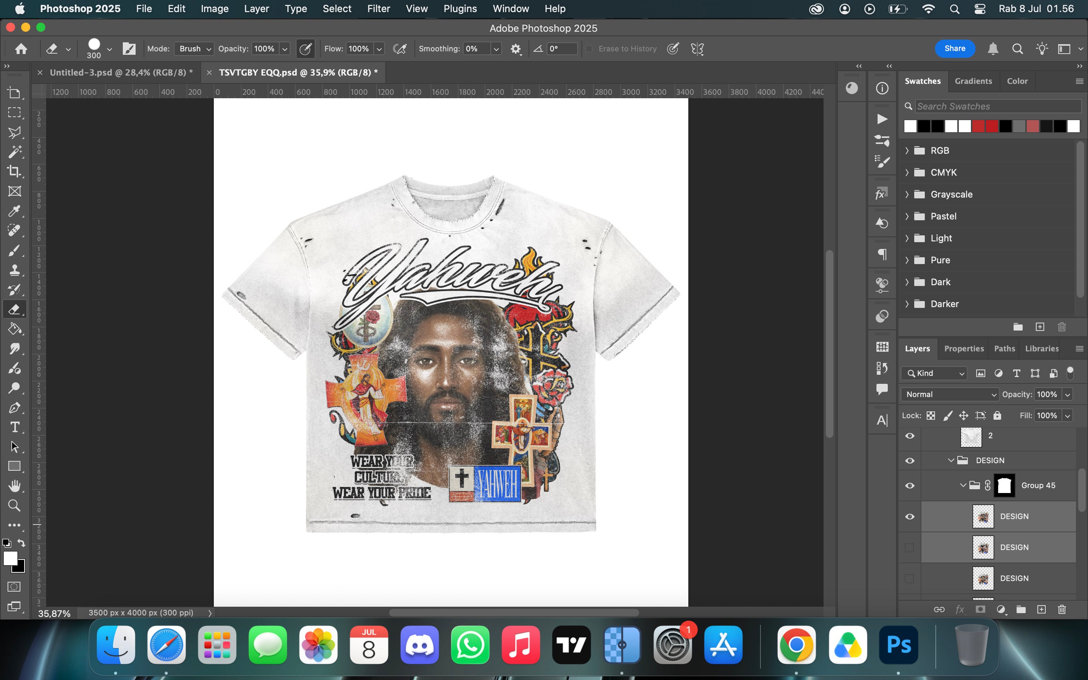Select the Smudge tool
1088x680 pixels.
click(x=14, y=349)
